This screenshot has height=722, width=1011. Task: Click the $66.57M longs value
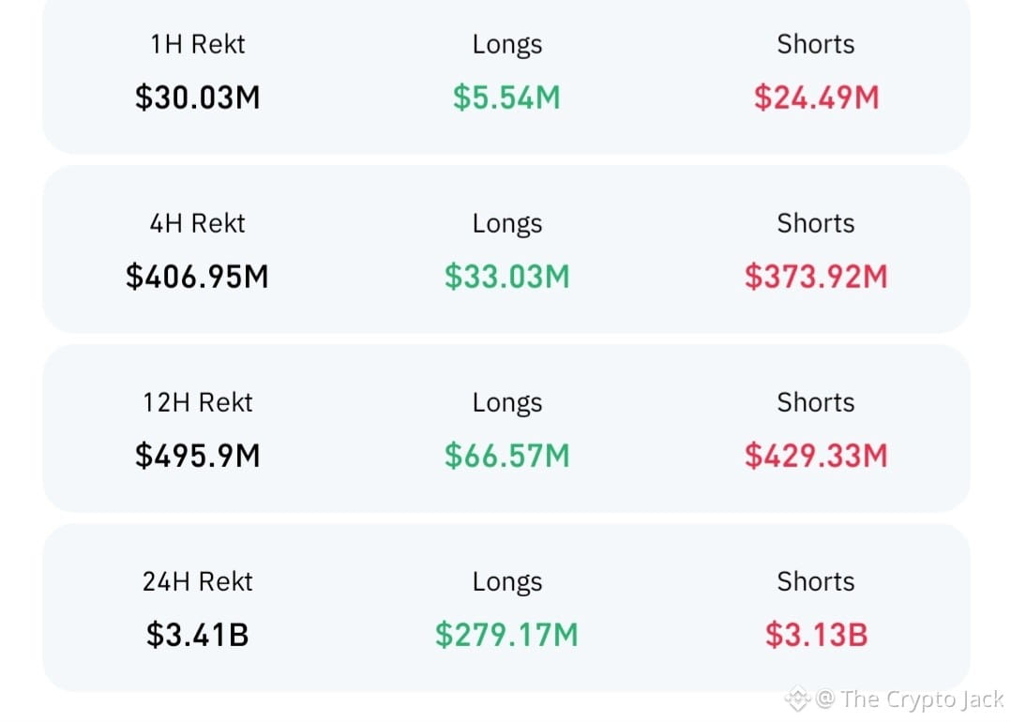pyautogui.click(x=506, y=457)
